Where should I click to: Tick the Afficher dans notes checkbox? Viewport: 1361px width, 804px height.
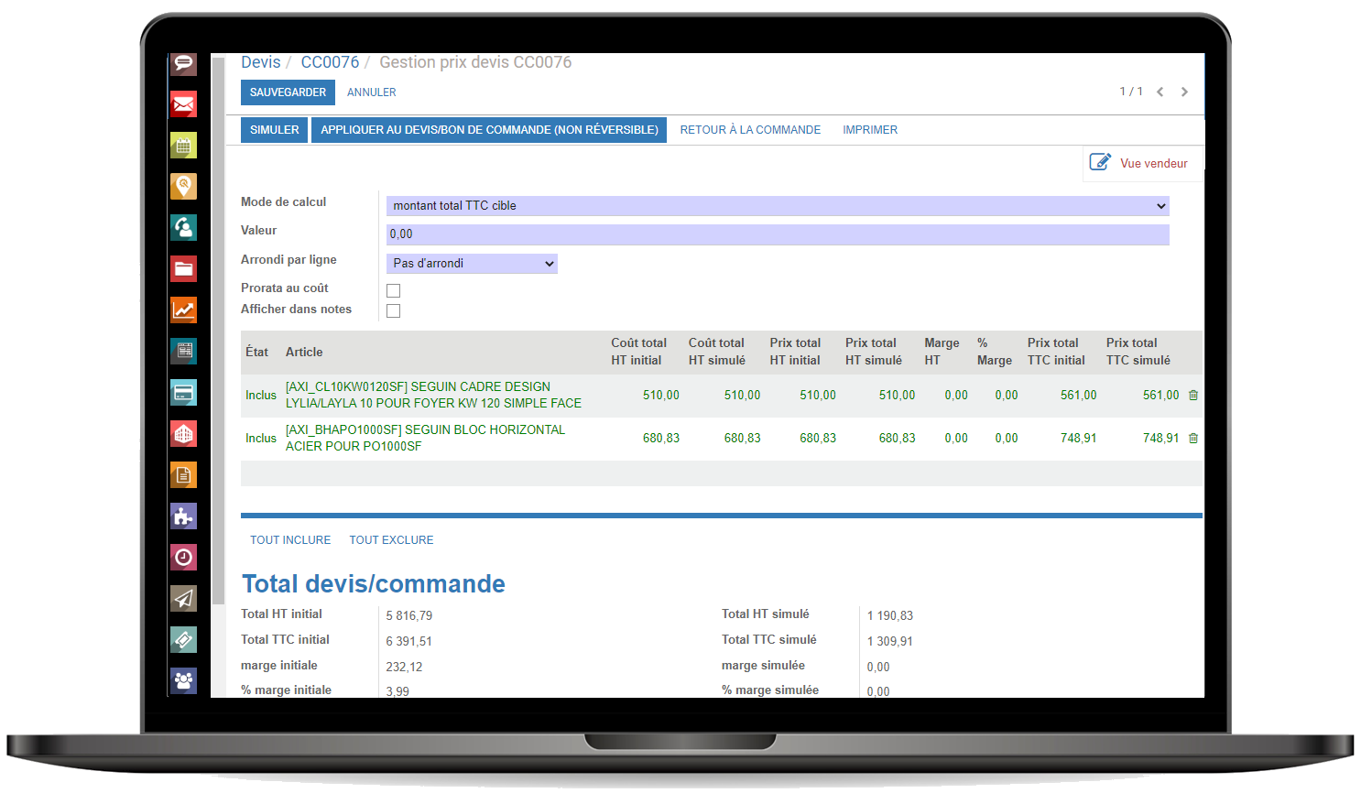point(394,310)
